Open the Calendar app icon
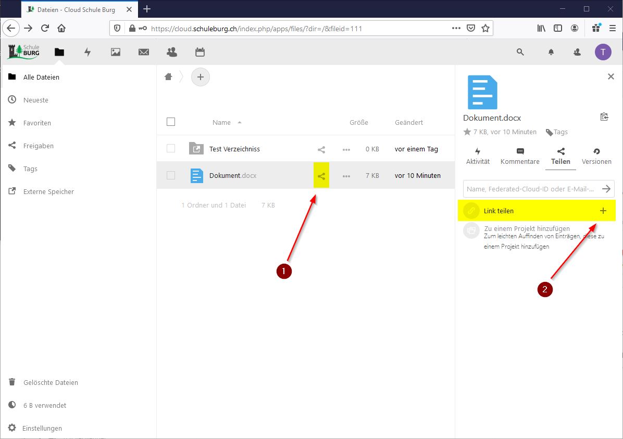Image resolution: width=623 pixels, height=439 pixels. click(x=200, y=52)
